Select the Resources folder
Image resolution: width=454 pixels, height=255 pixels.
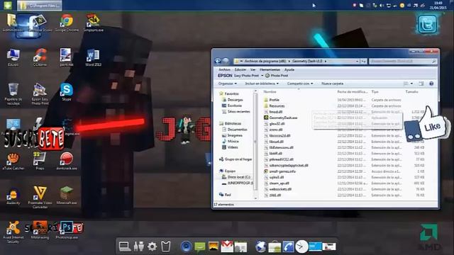[x=275, y=106]
